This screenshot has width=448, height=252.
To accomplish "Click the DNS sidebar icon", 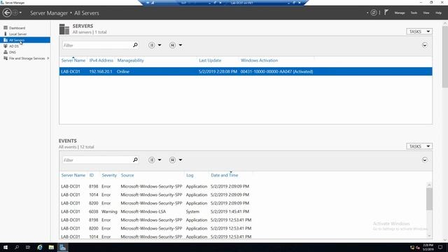I will click(6, 52).
